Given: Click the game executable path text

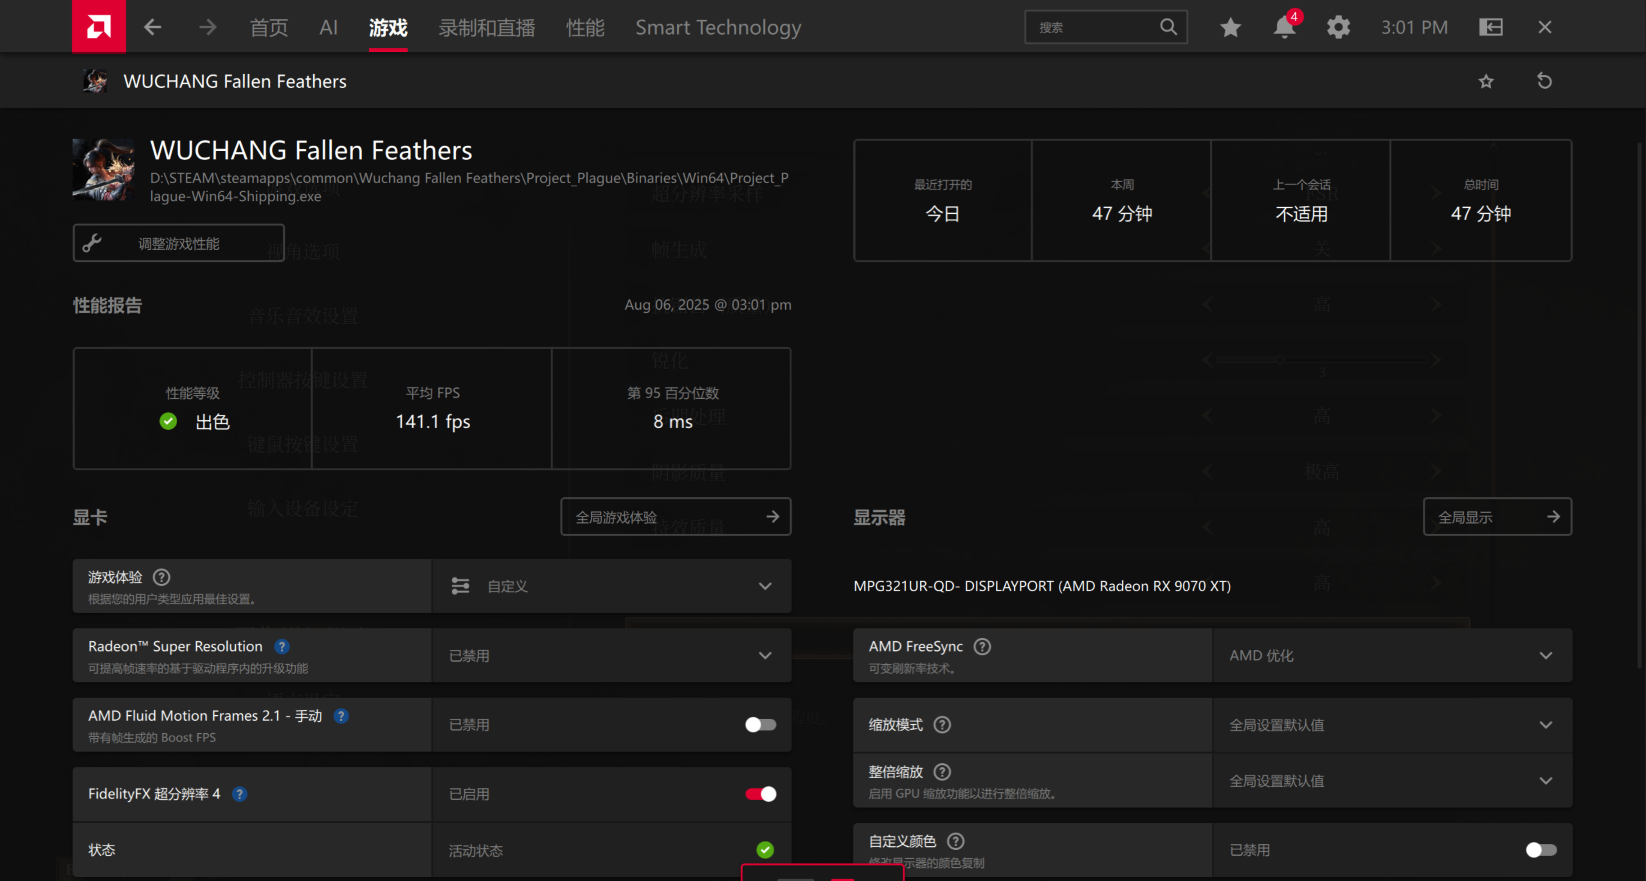Looking at the screenshot, I should pos(469,186).
